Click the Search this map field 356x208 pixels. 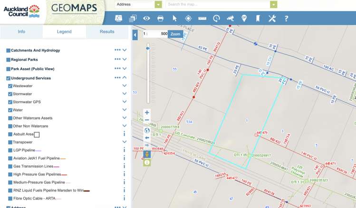click(218, 5)
